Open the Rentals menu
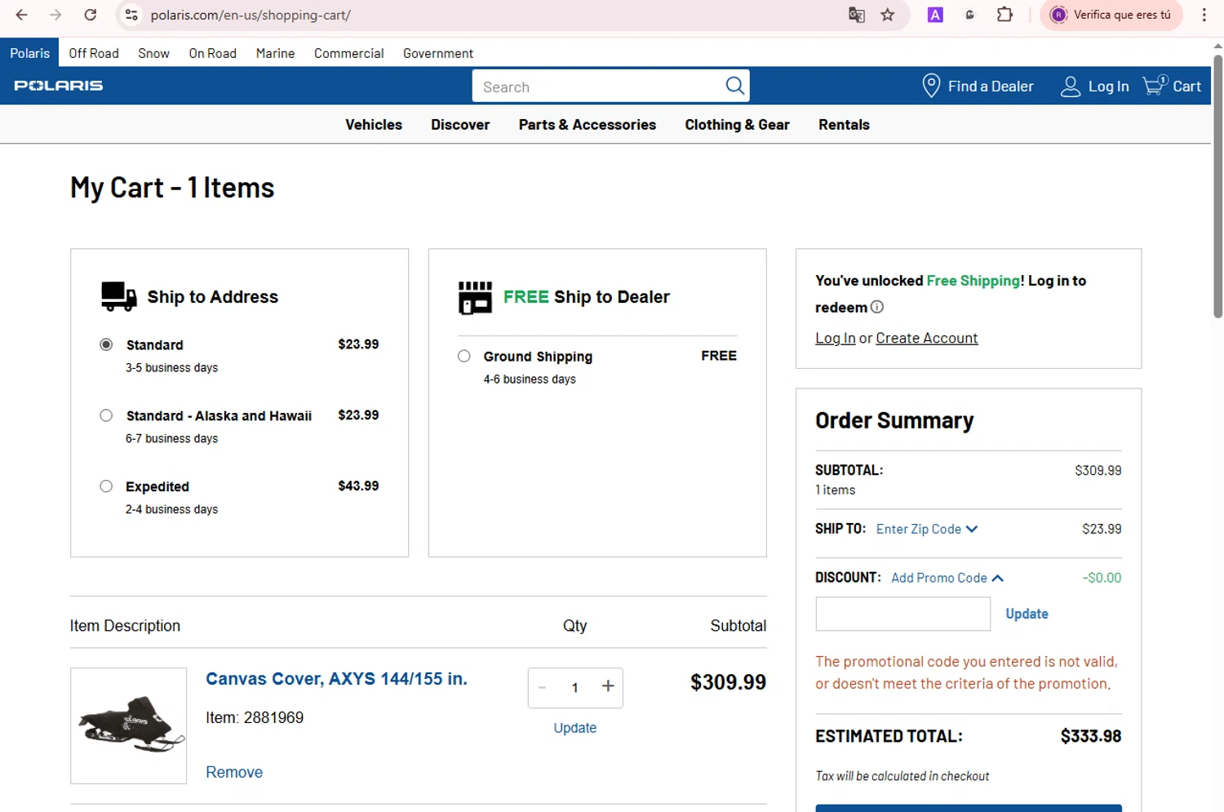The width and height of the screenshot is (1224, 812). point(844,125)
